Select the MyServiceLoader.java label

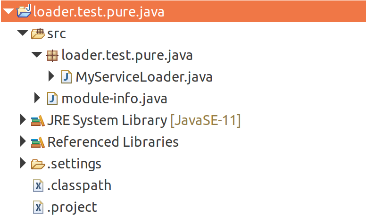(144, 77)
